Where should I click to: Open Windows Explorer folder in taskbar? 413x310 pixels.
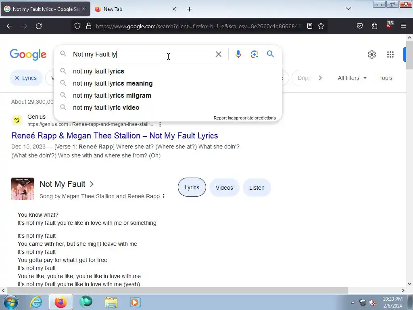(x=111, y=302)
